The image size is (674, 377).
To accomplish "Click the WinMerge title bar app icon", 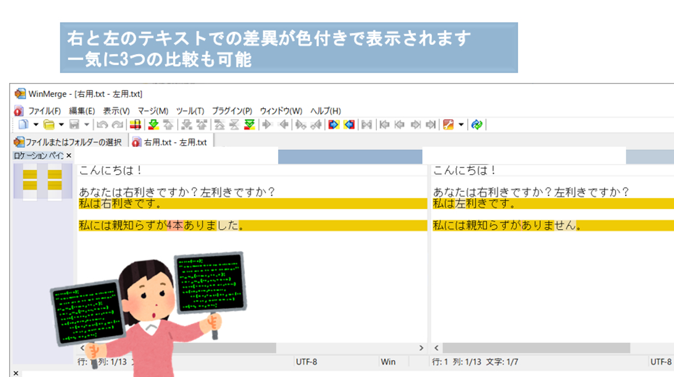I will coord(20,94).
